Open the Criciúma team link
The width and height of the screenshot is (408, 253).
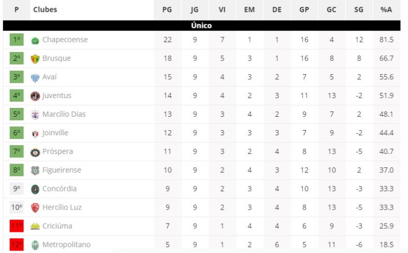pyautogui.click(x=57, y=226)
